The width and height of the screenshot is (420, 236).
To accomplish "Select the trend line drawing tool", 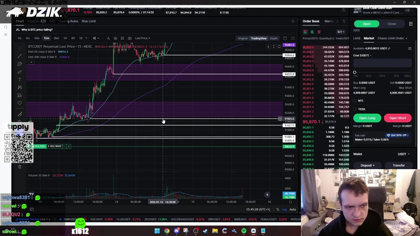I will point(20,56).
